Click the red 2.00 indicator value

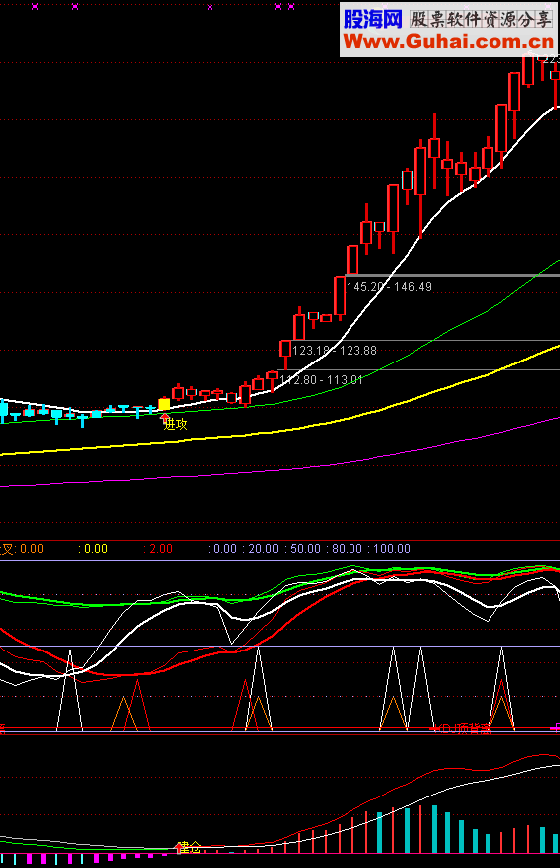coord(161,549)
